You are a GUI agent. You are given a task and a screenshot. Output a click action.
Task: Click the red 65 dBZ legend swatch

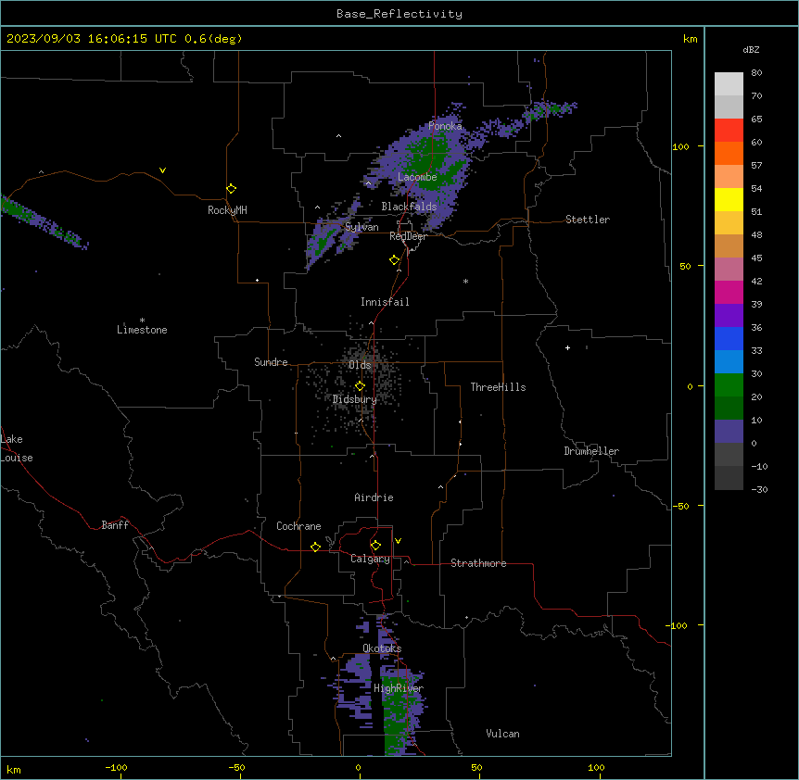(x=729, y=130)
